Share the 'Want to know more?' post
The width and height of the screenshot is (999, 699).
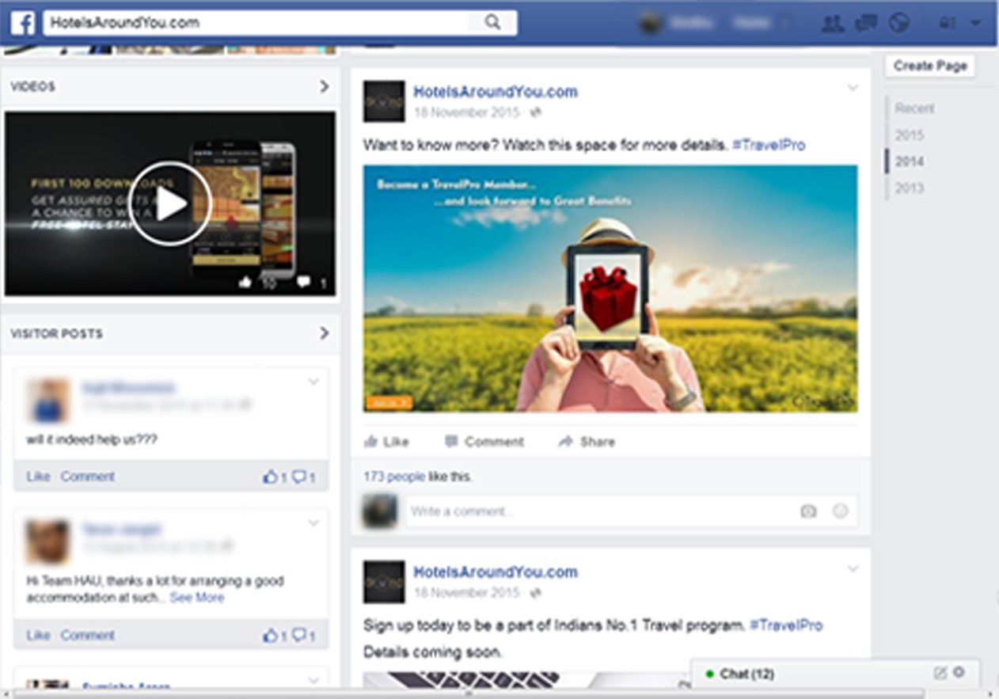point(587,442)
